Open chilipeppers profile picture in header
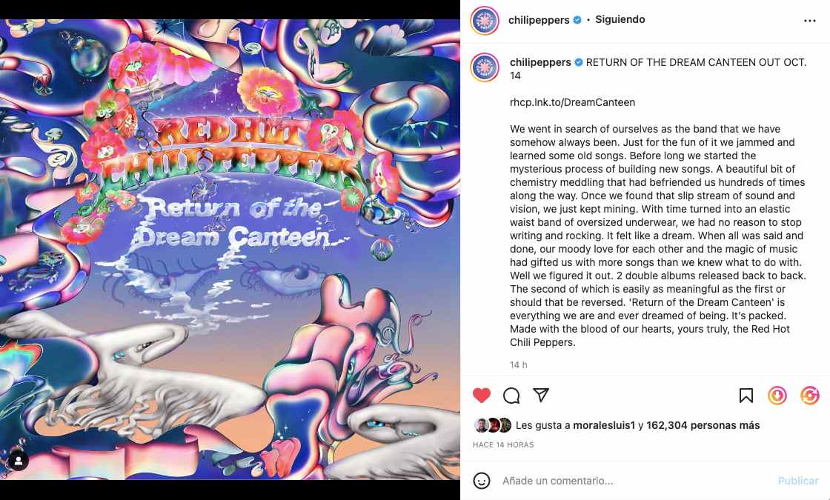Viewport: 830px width, 500px height. pos(485,21)
